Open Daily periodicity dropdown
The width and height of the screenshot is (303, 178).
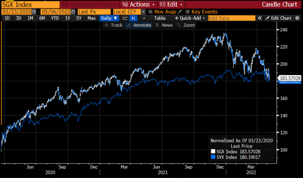coord(109,18)
